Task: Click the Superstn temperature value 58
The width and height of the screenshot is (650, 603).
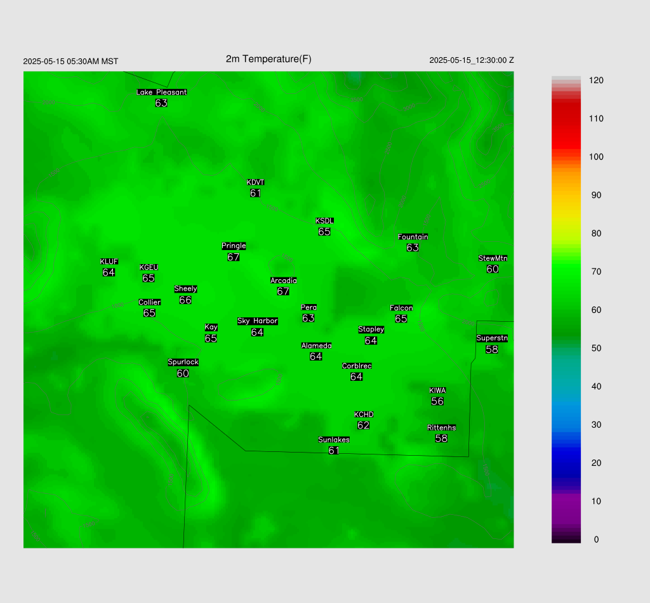Action: (x=492, y=349)
